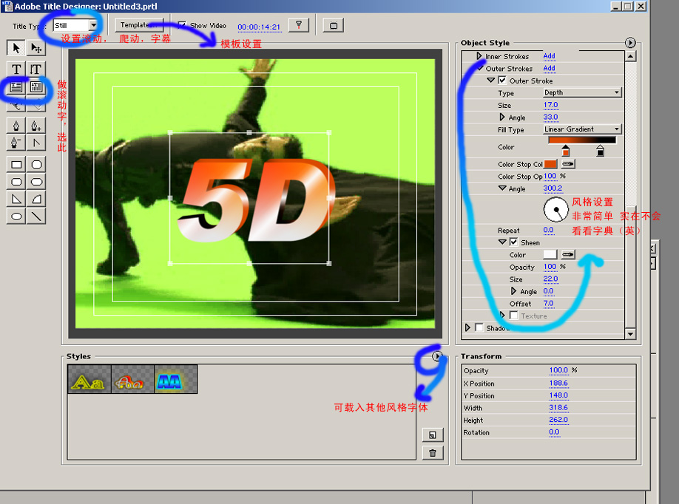Pick the Vertical Type tool
The height and width of the screenshot is (504, 679).
click(36, 69)
